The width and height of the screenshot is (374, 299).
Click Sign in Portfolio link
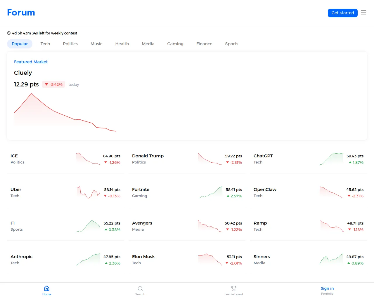[327, 291]
